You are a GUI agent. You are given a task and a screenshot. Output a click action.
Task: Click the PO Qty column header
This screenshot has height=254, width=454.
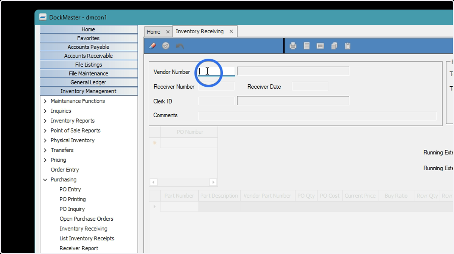point(306,196)
